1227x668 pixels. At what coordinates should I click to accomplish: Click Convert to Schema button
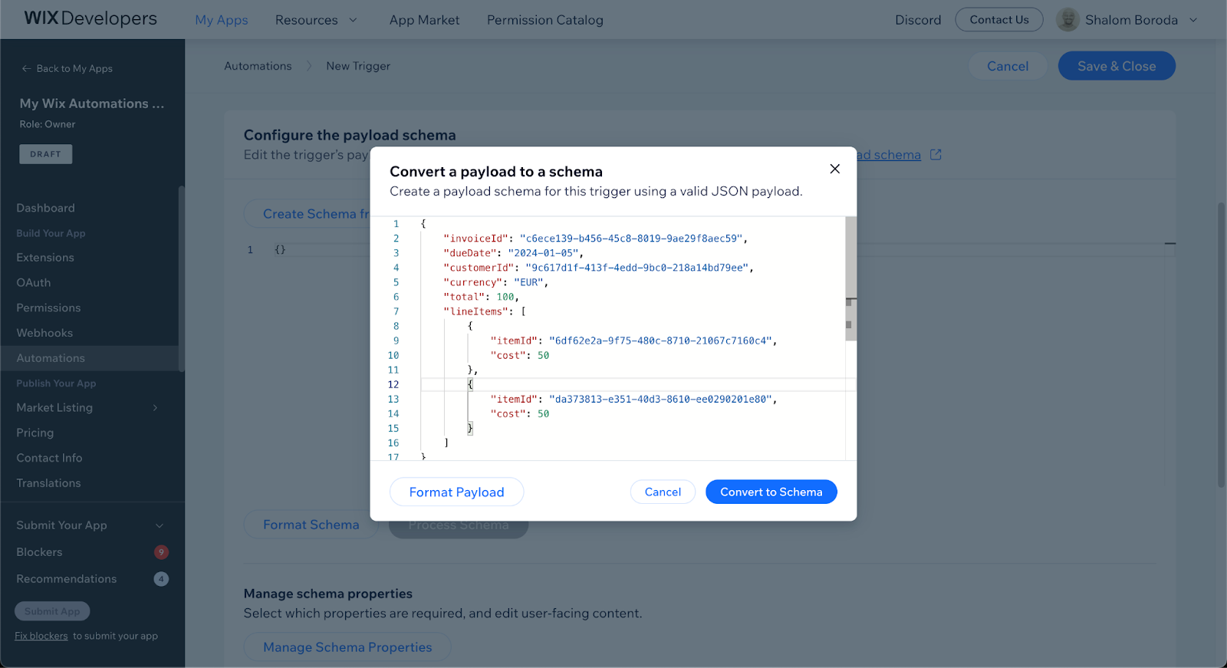tap(771, 492)
